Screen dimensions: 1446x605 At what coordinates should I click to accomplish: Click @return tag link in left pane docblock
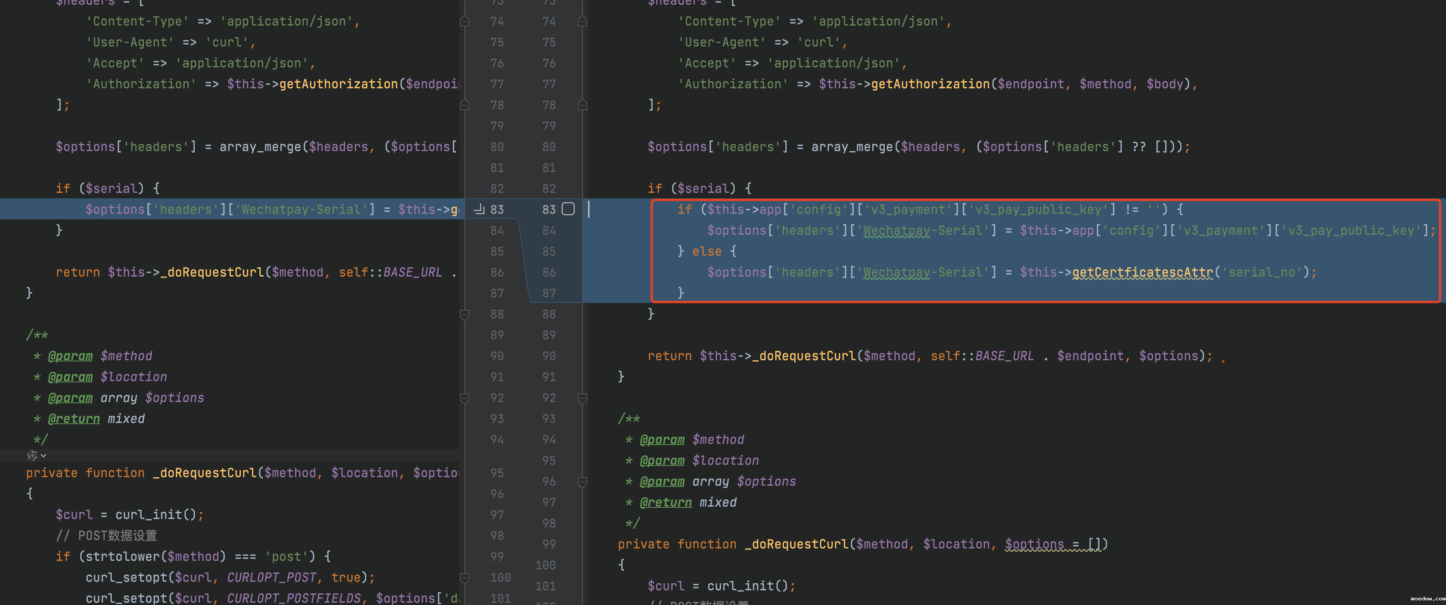[74, 419]
